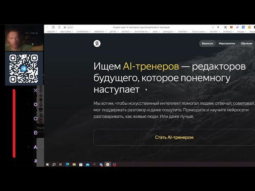Click the site address text in the URL bar
This screenshot has width=255, height=191.
click(x=70, y=27)
